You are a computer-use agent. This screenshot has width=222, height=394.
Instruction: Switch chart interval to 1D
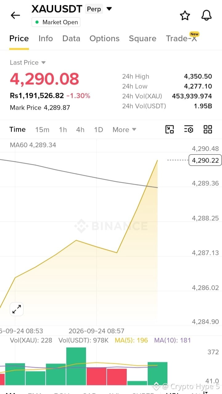pyautogui.click(x=98, y=130)
